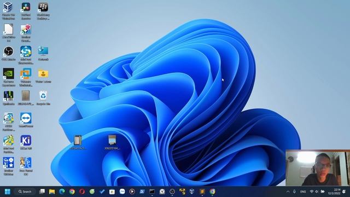Click the microphone icon in system tray
The height and width of the screenshot is (197, 350).
click(x=294, y=192)
